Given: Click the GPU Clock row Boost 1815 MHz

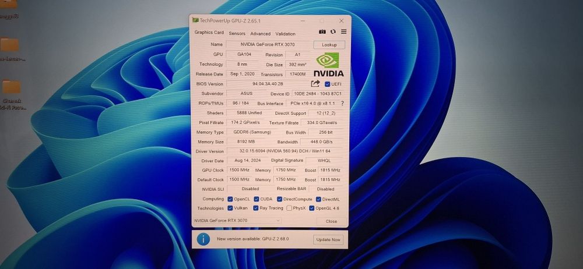Looking at the screenshot, I should [330, 170].
